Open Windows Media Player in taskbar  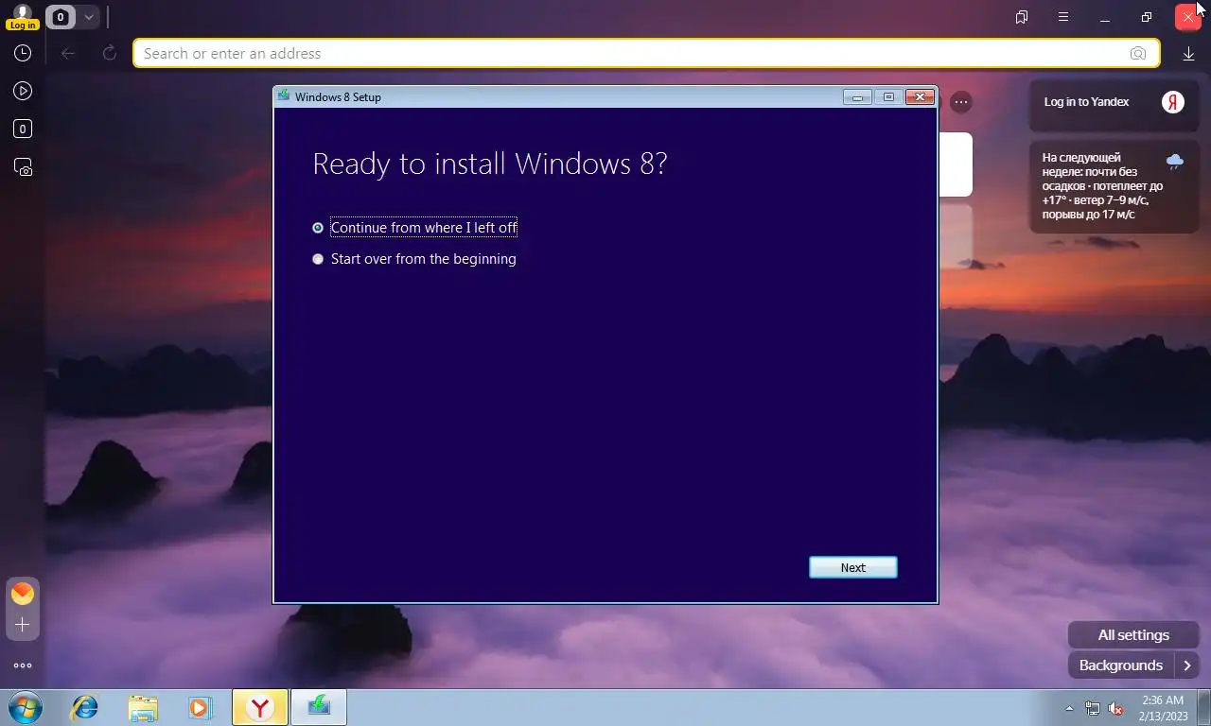pyautogui.click(x=200, y=707)
